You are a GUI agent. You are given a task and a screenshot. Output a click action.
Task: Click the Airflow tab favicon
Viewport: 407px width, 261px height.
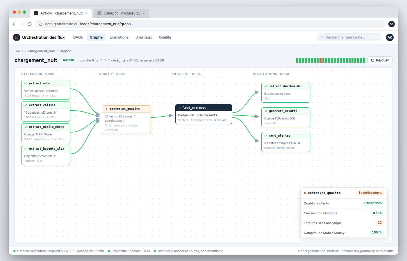36,13
